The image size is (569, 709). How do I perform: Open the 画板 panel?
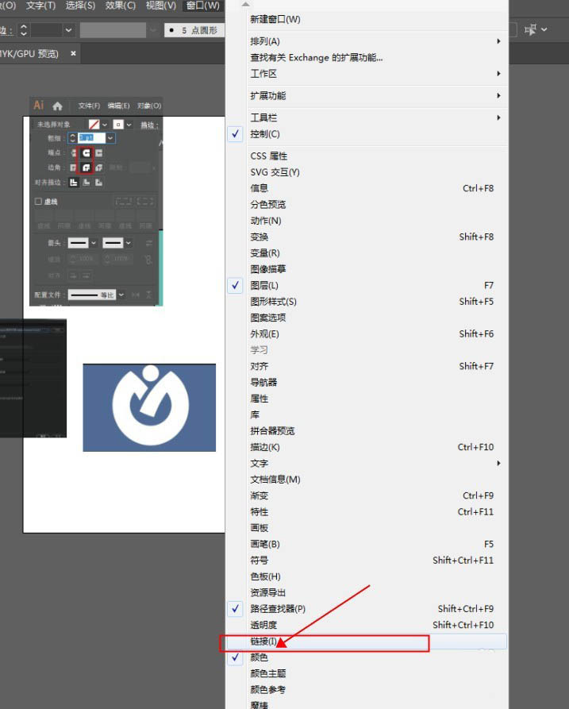point(367,528)
